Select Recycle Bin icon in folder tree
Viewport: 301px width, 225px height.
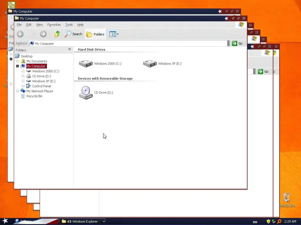23,96
